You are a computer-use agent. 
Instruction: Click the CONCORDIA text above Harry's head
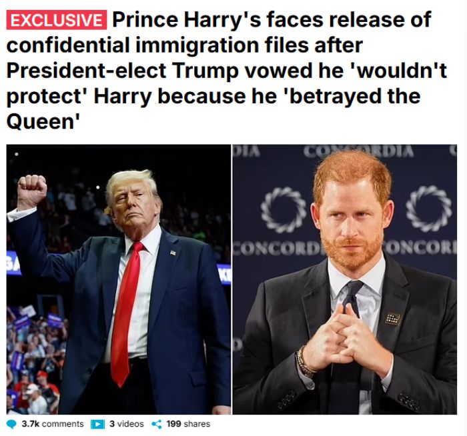coord(359,151)
